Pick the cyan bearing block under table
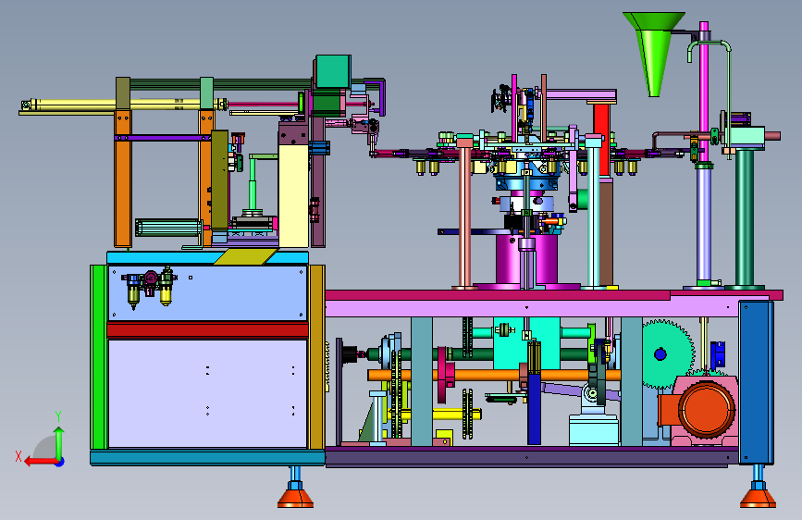This screenshot has height=520, width=802. 527,342
